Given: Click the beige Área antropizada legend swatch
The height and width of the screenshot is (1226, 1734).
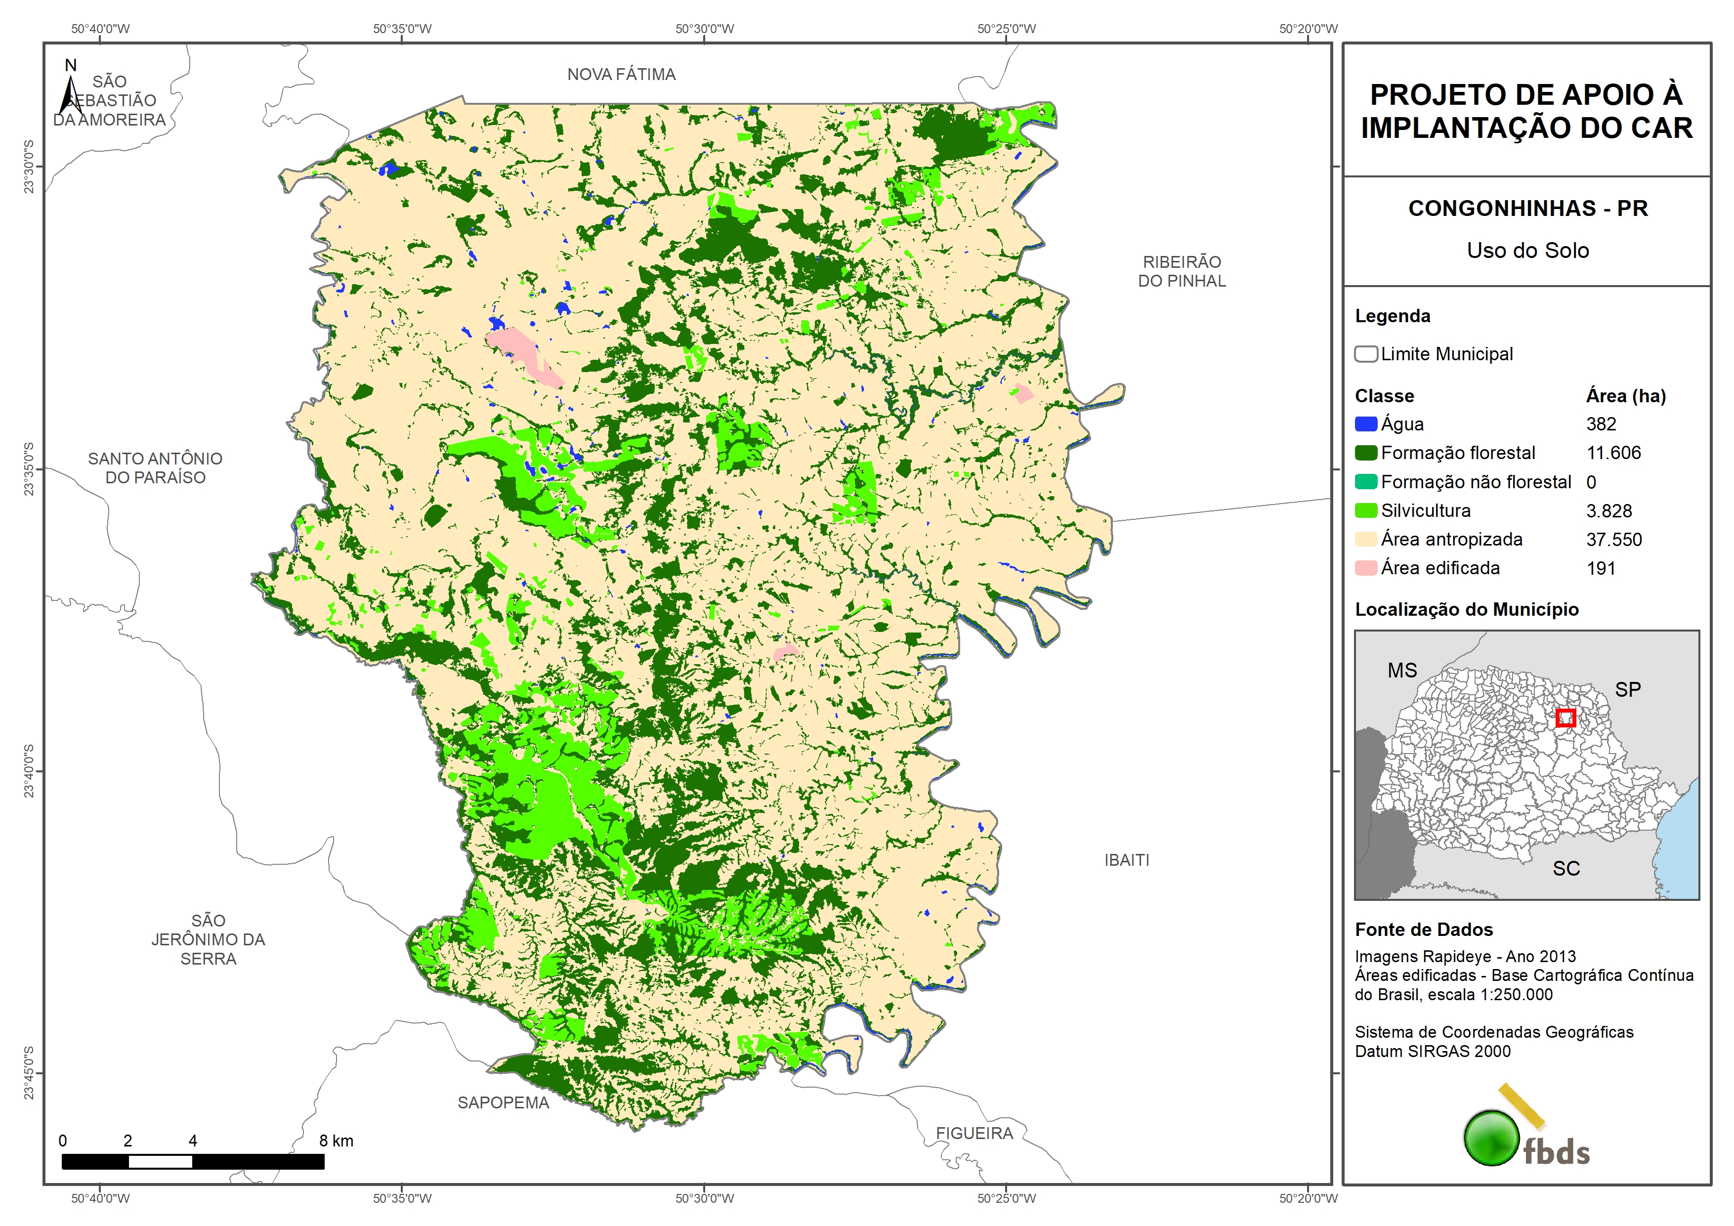Looking at the screenshot, I should tap(1365, 539).
